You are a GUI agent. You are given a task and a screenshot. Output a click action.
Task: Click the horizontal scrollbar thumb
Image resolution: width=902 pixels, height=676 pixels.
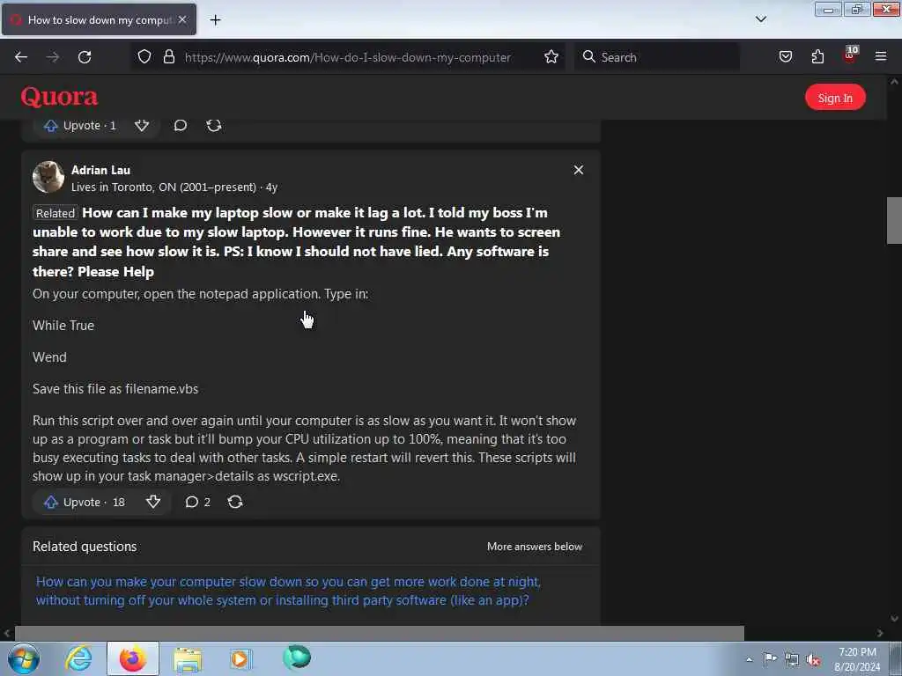point(379,633)
